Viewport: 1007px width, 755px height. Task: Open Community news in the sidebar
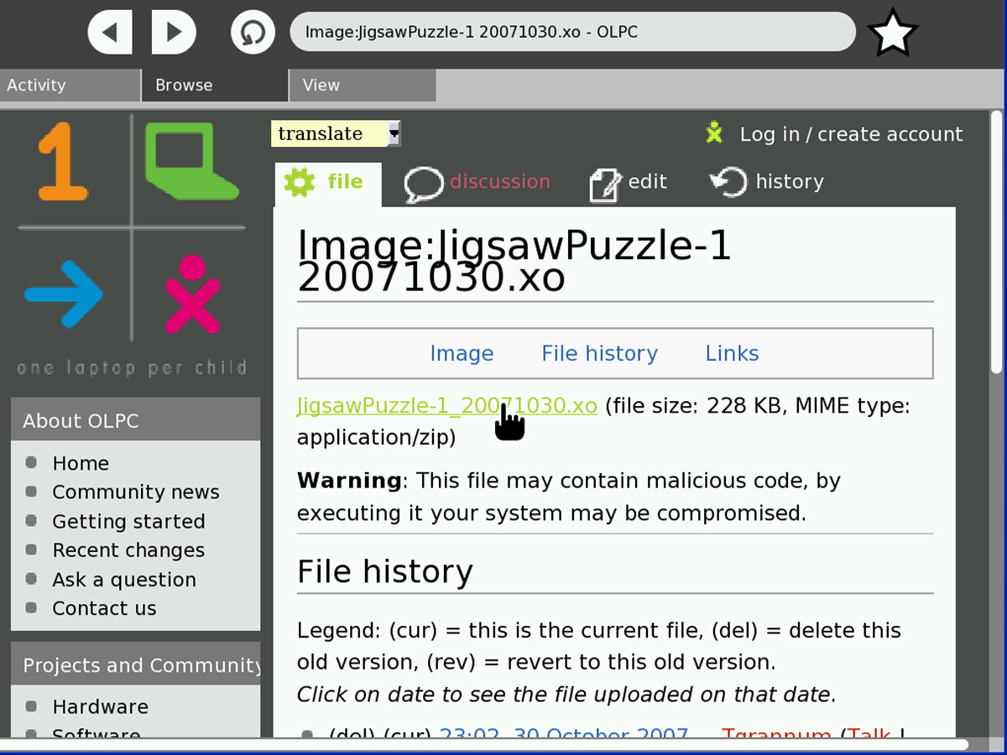coord(135,492)
